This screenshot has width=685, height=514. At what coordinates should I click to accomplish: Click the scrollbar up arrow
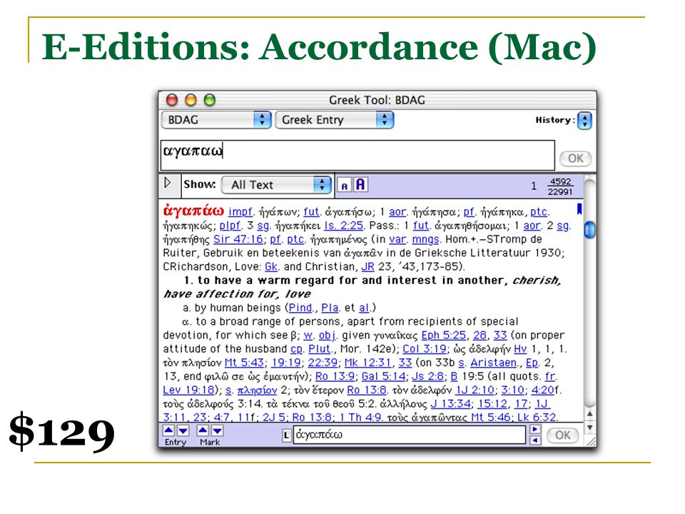[589, 413]
